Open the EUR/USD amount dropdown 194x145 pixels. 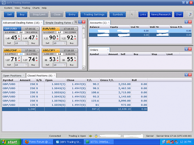pyautogui.click(x=65, y=43)
